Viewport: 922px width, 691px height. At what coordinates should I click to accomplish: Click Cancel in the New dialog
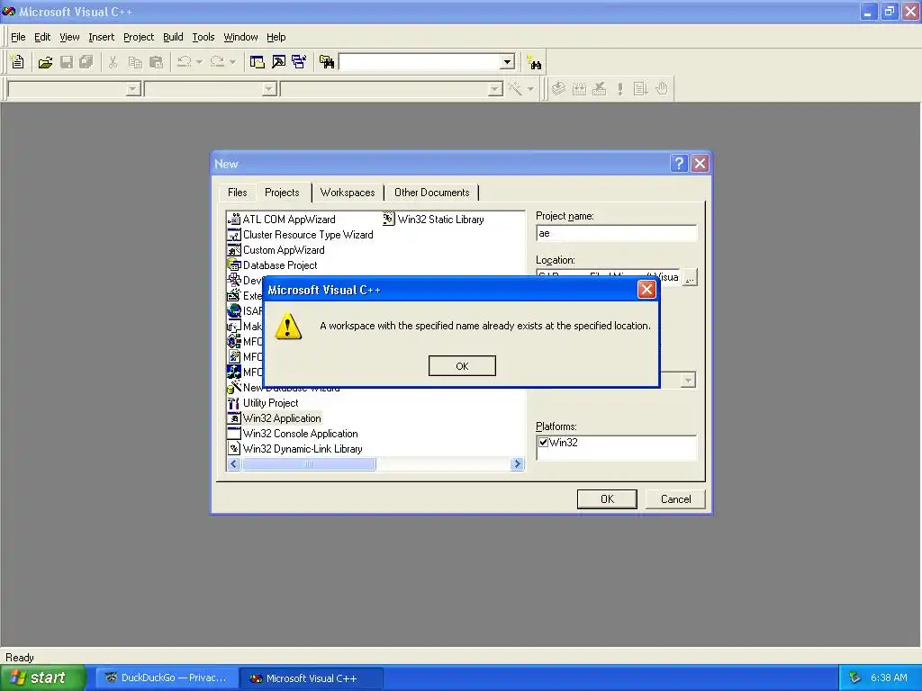675,498
